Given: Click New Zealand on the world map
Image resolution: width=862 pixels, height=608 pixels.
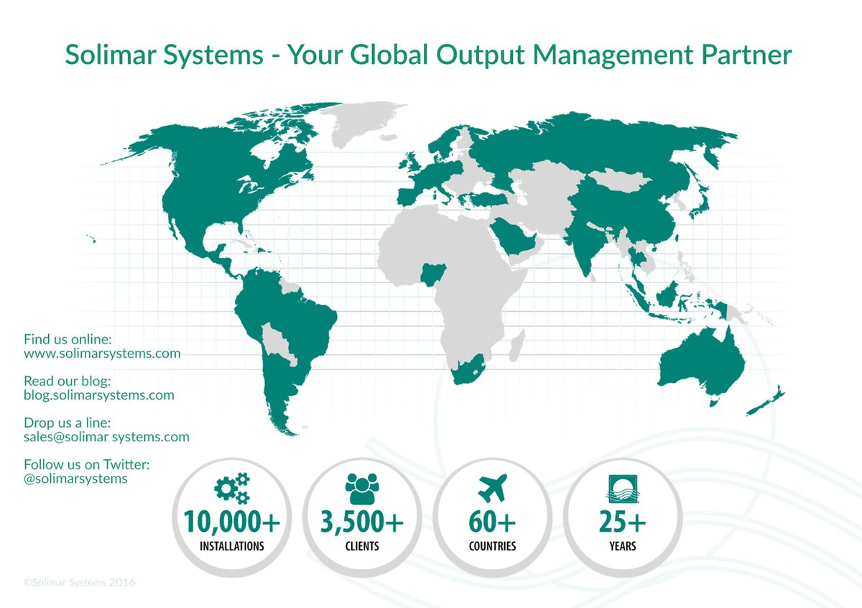Looking at the screenshot, I should (767, 402).
